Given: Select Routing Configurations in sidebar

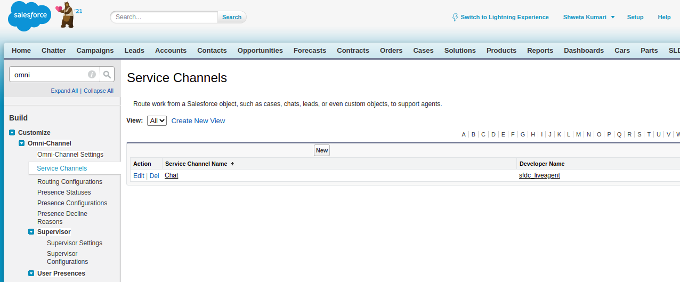Looking at the screenshot, I should pyautogui.click(x=70, y=182).
